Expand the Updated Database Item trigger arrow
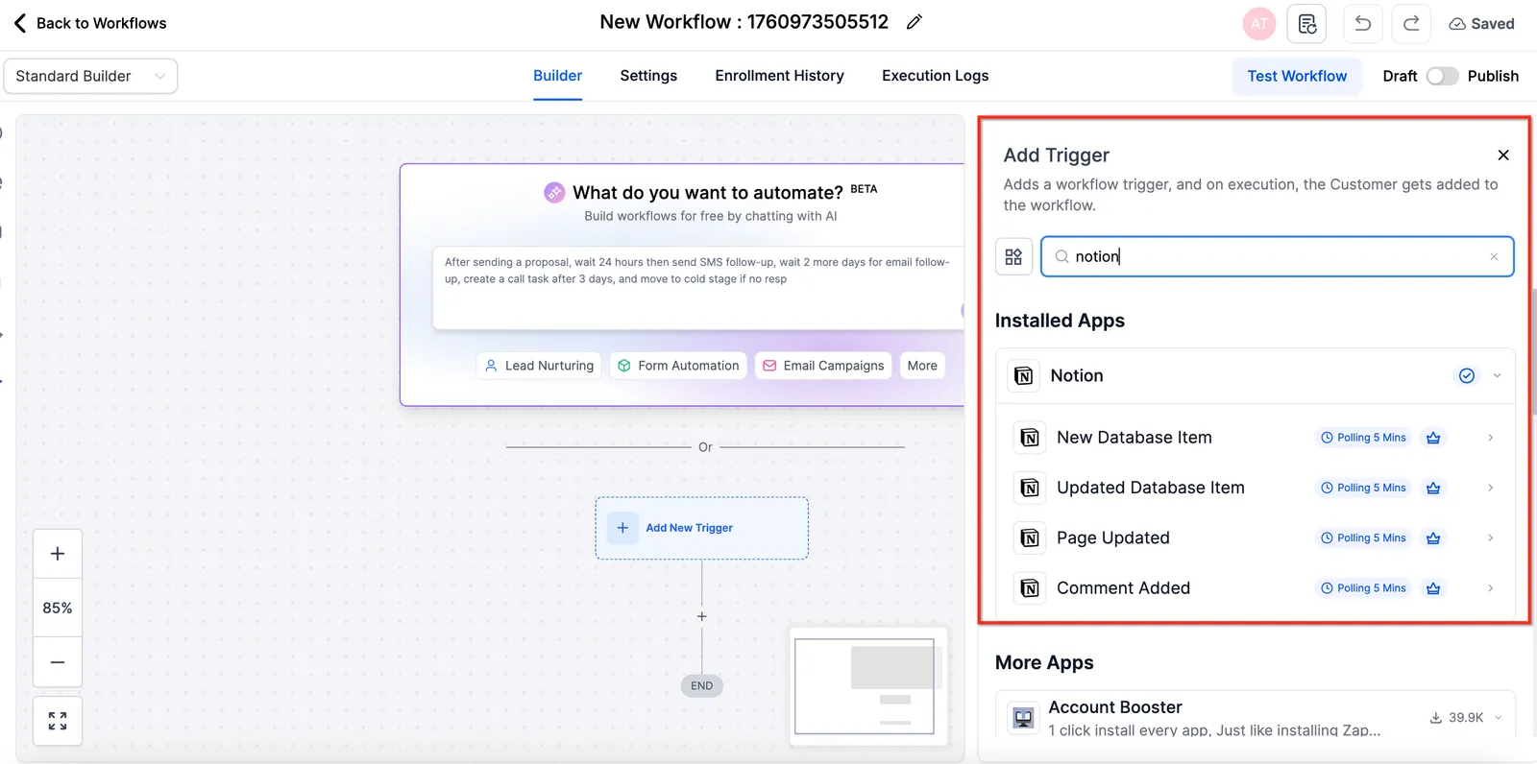The width and height of the screenshot is (1537, 764). click(1490, 488)
